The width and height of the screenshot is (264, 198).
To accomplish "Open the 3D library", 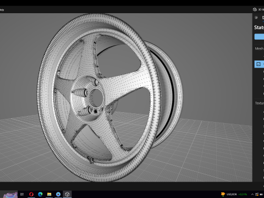I will pyautogui.click(x=258, y=9).
